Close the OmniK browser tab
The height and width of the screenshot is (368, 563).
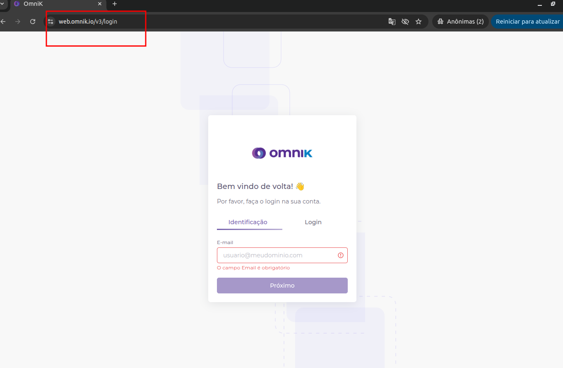(99, 4)
